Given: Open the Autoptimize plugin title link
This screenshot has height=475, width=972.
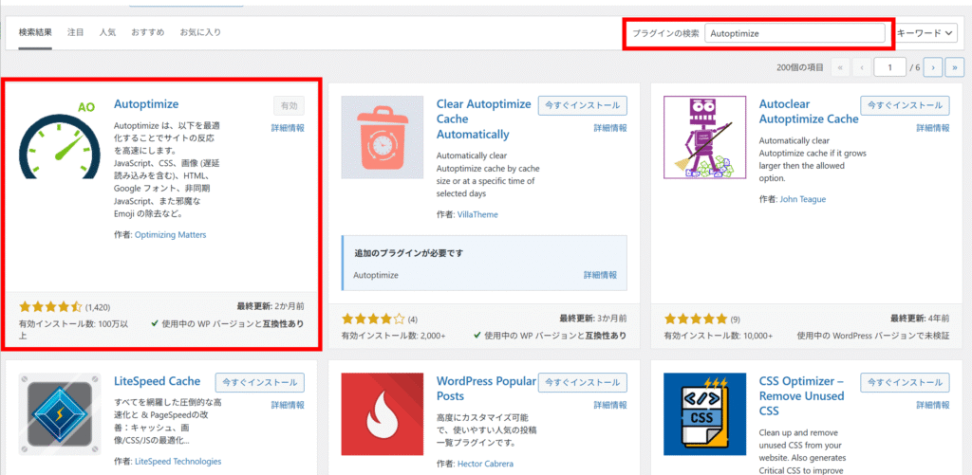Looking at the screenshot, I should (146, 104).
